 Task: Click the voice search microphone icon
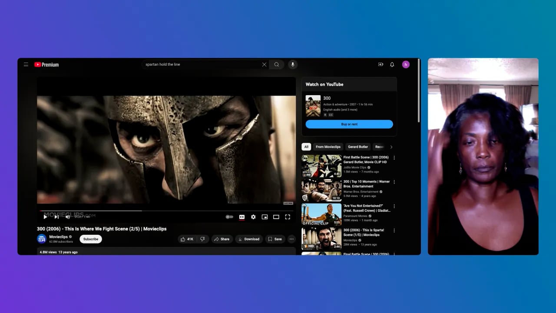tap(292, 64)
